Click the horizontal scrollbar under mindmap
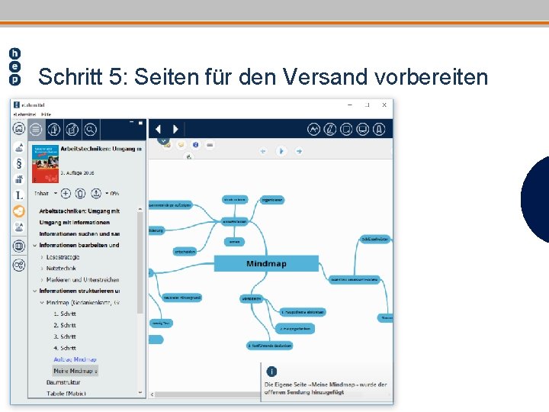The width and height of the screenshot is (549, 412). pos(208,394)
